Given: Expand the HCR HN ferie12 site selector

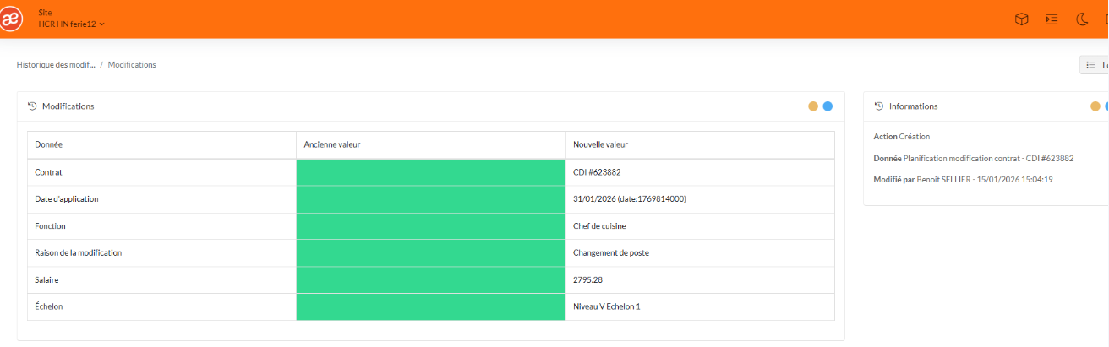Looking at the screenshot, I should click(x=68, y=24).
